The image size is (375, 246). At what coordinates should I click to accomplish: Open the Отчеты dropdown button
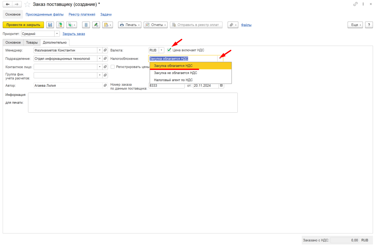[155, 25]
